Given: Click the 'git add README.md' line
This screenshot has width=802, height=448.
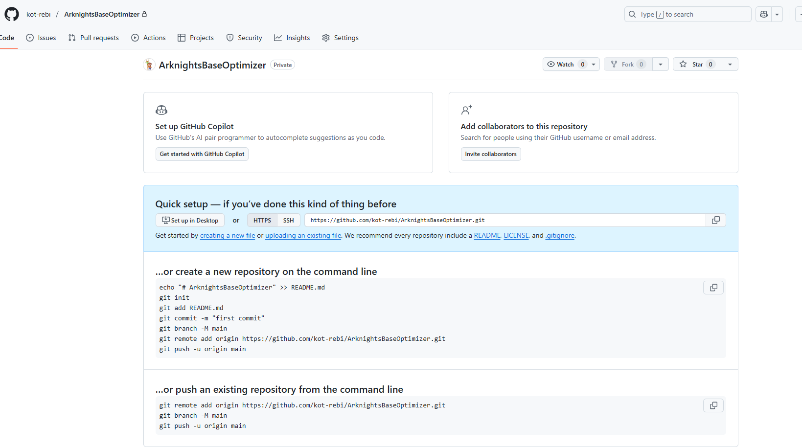Looking at the screenshot, I should pyautogui.click(x=191, y=308).
